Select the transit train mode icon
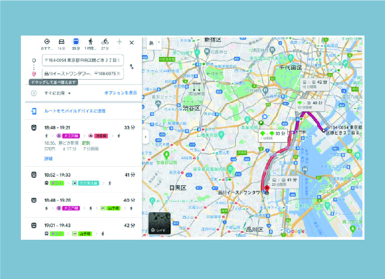The width and height of the screenshot is (385, 279). tap(76, 42)
